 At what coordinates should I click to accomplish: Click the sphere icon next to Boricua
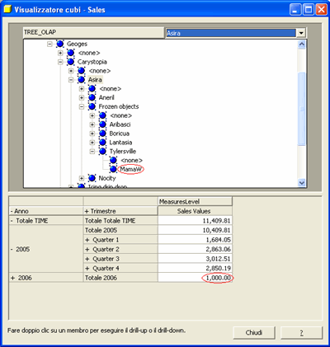(102, 134)
